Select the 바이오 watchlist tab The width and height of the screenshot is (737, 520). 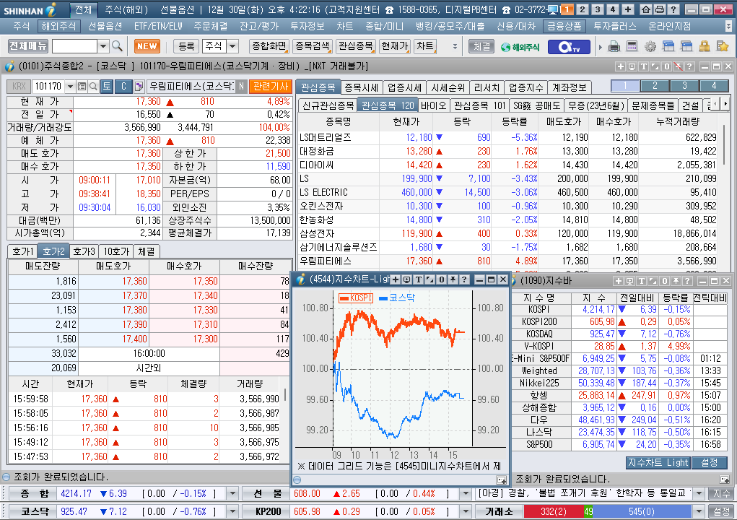click(x=433, y=105)
